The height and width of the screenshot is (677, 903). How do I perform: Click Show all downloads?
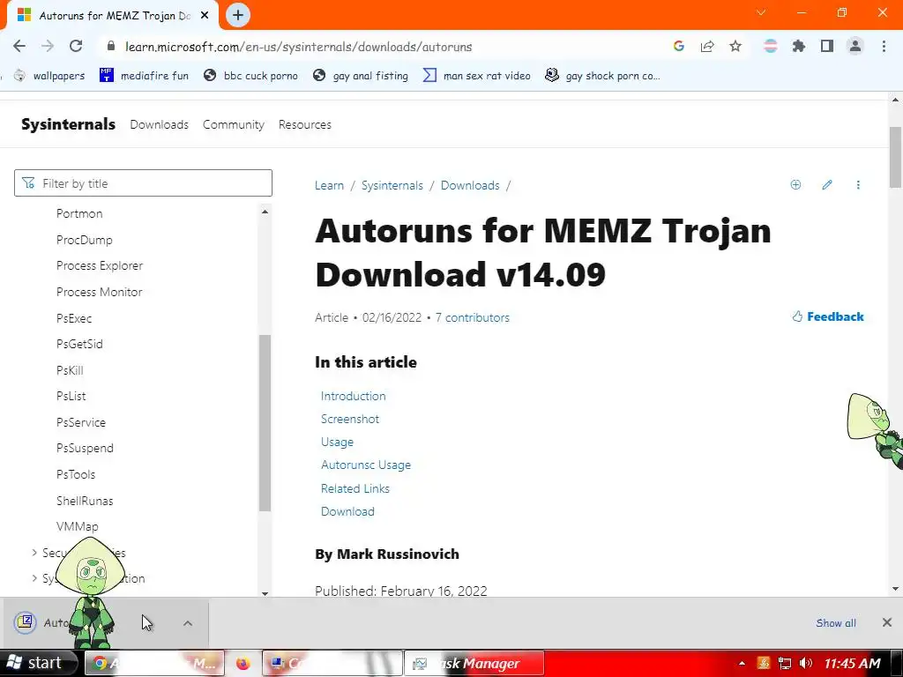click(x=836, y=623)
